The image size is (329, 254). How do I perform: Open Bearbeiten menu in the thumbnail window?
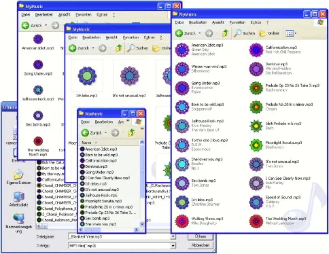(91, 37)
